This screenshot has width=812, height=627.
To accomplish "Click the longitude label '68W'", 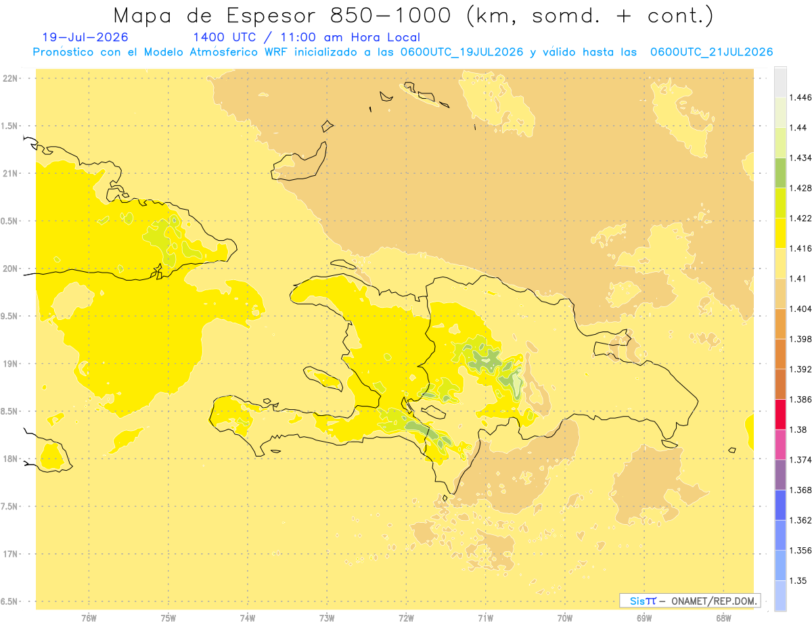I will pyautogui.click(x=723, y=618).
